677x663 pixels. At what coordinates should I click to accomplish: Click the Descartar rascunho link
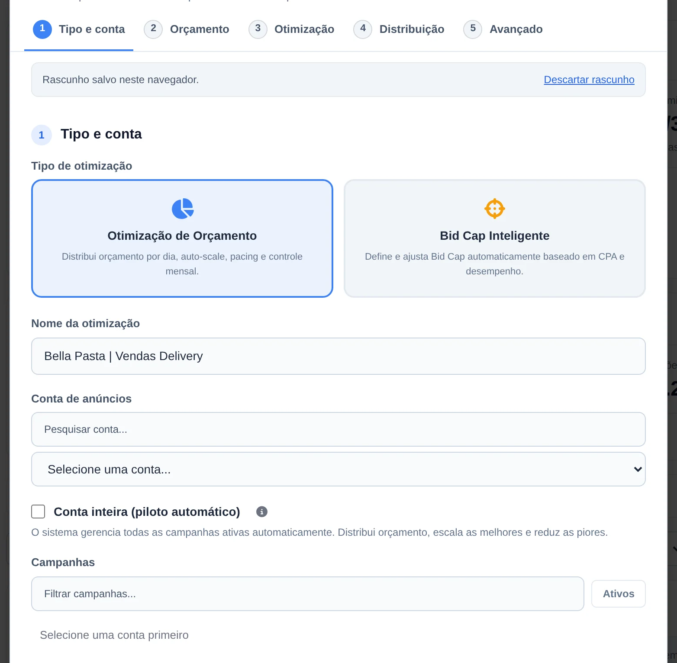pos(589,80)
